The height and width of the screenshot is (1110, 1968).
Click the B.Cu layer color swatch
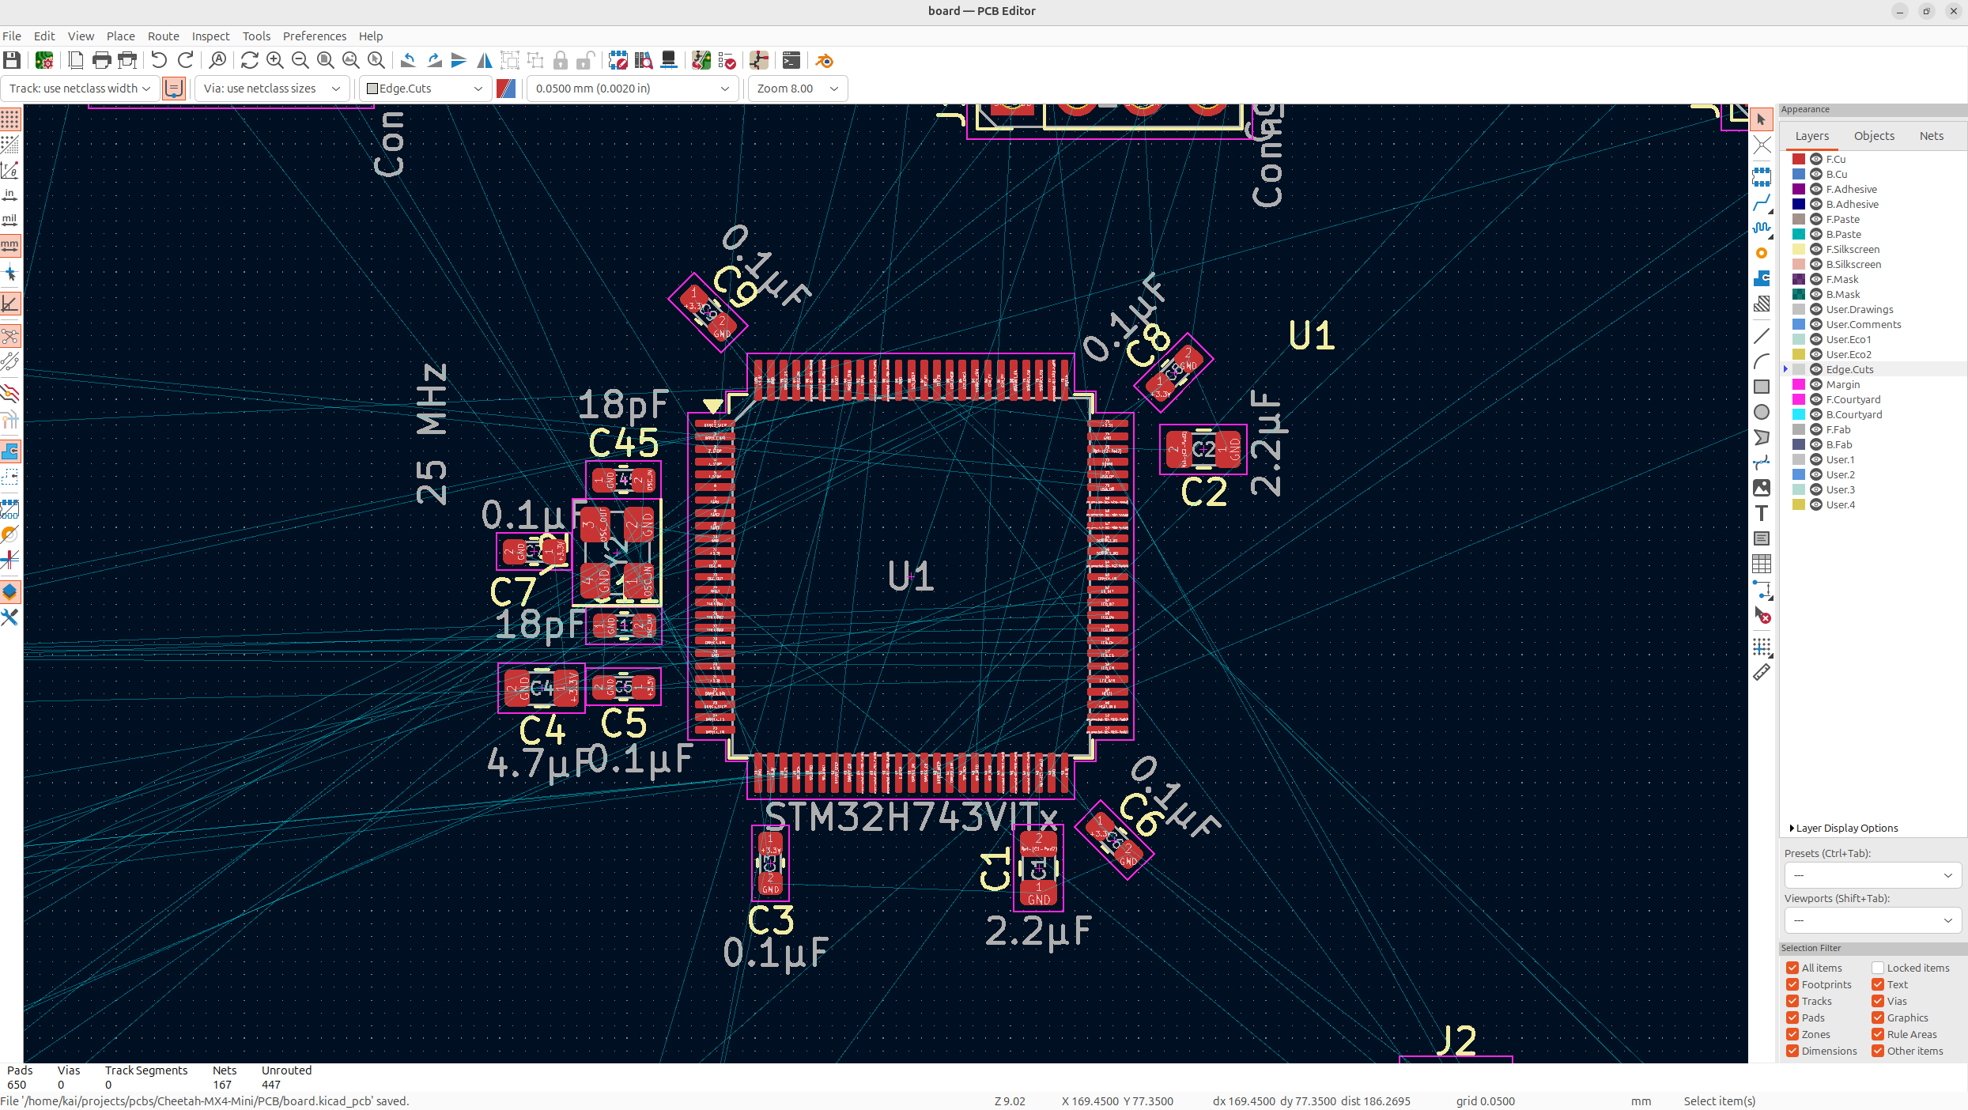click(x=1799, y=174)
